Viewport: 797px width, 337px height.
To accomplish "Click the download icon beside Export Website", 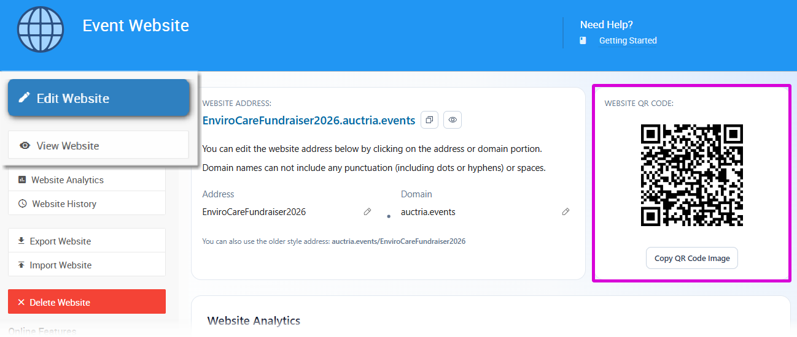I will (21, 241).
